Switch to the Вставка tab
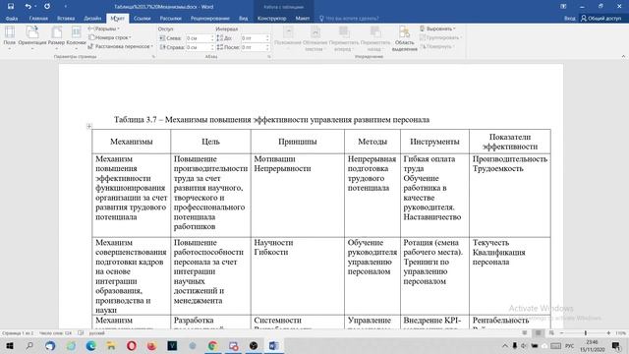The image size is (629, 354). (66, 18)
